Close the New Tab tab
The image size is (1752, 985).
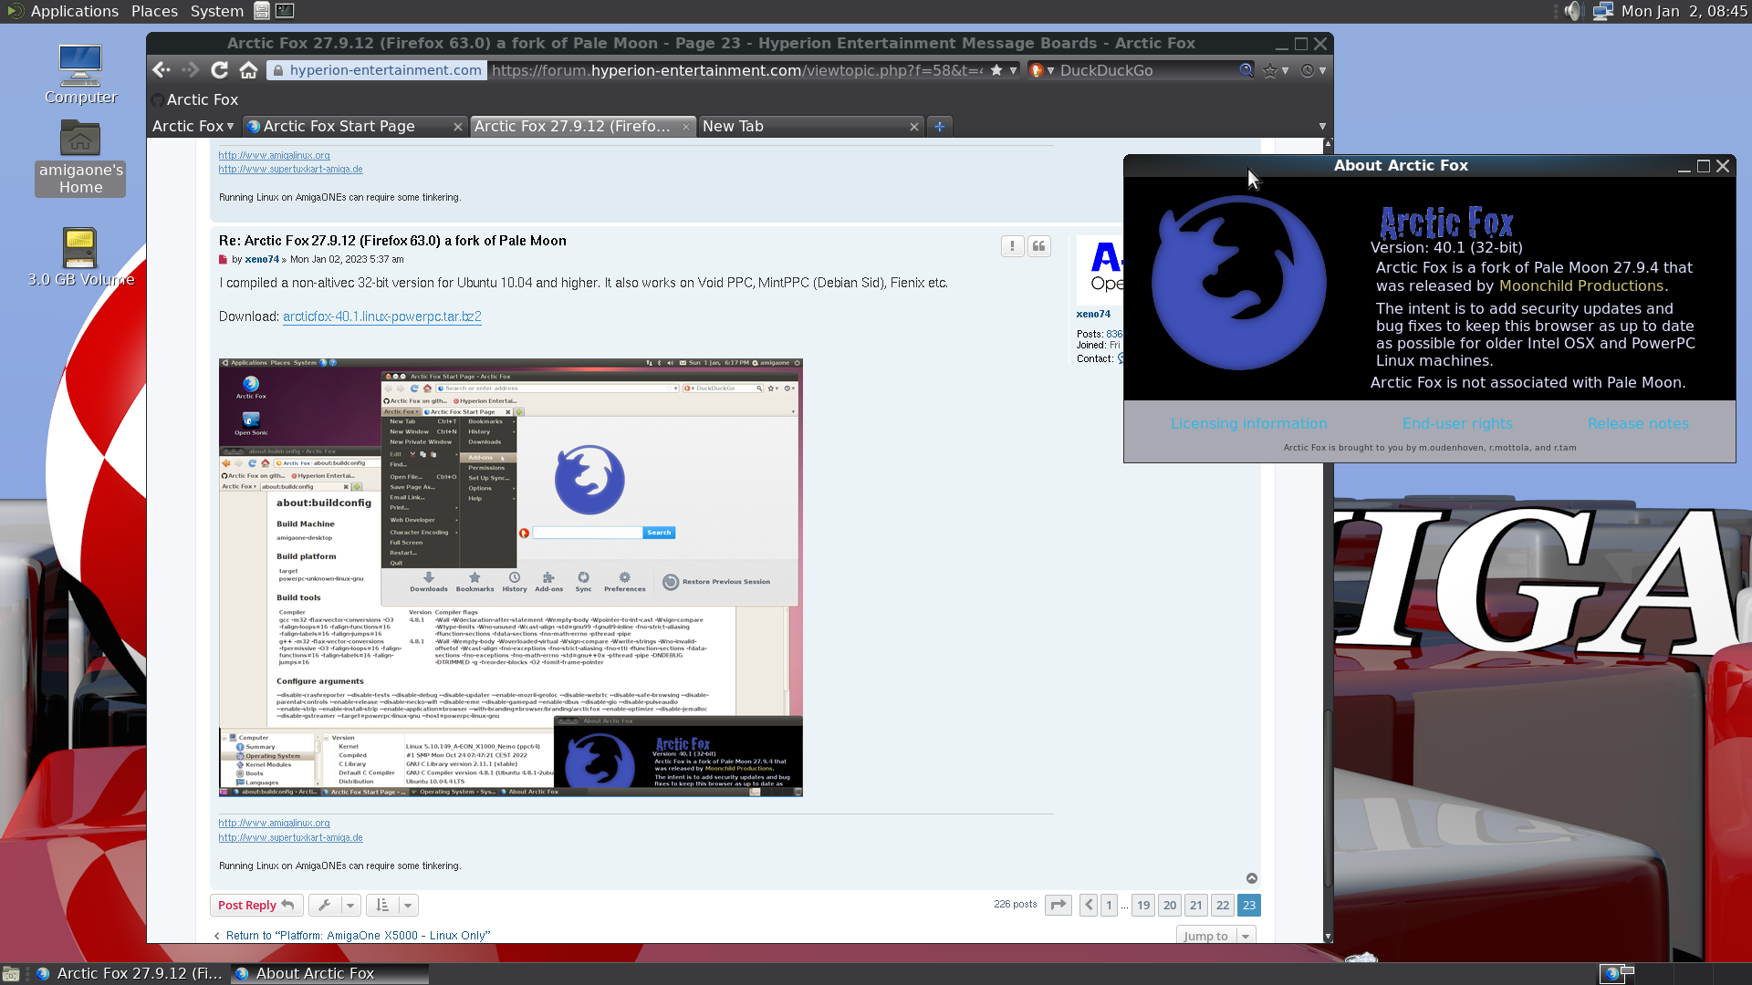[x=913, y=127]
